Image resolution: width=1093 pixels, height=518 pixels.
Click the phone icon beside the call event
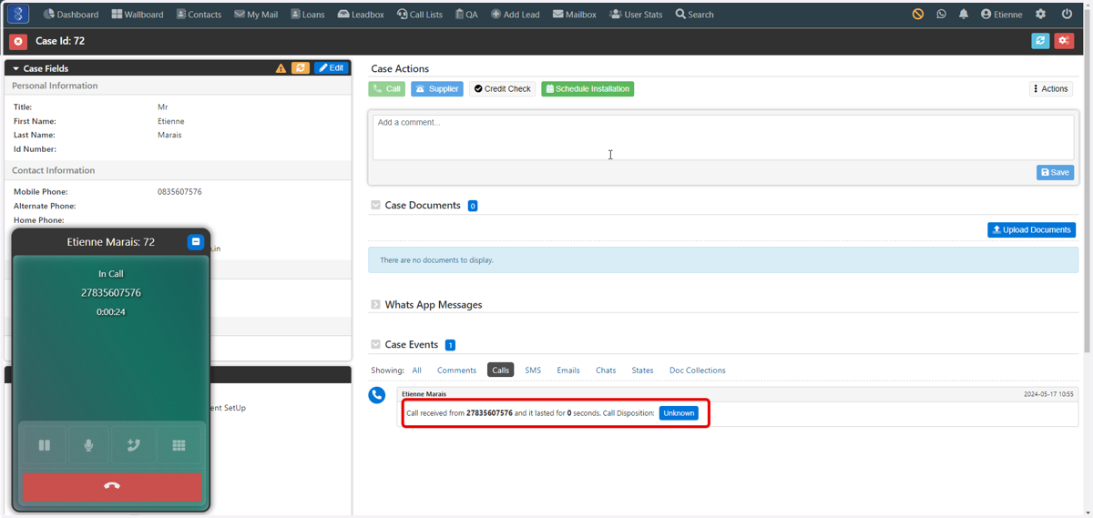(377, 395)
